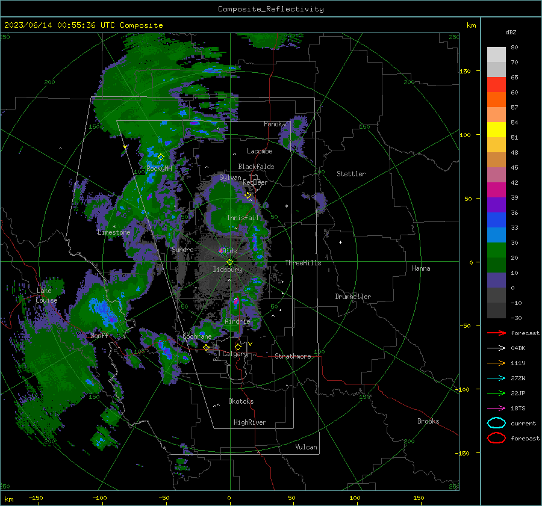Click the Limestone label
542x506 pixels.
point(114,232)
